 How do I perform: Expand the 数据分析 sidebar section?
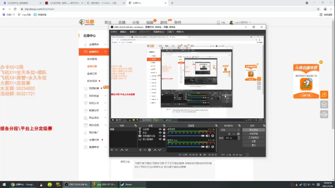(x=106, y=110)
